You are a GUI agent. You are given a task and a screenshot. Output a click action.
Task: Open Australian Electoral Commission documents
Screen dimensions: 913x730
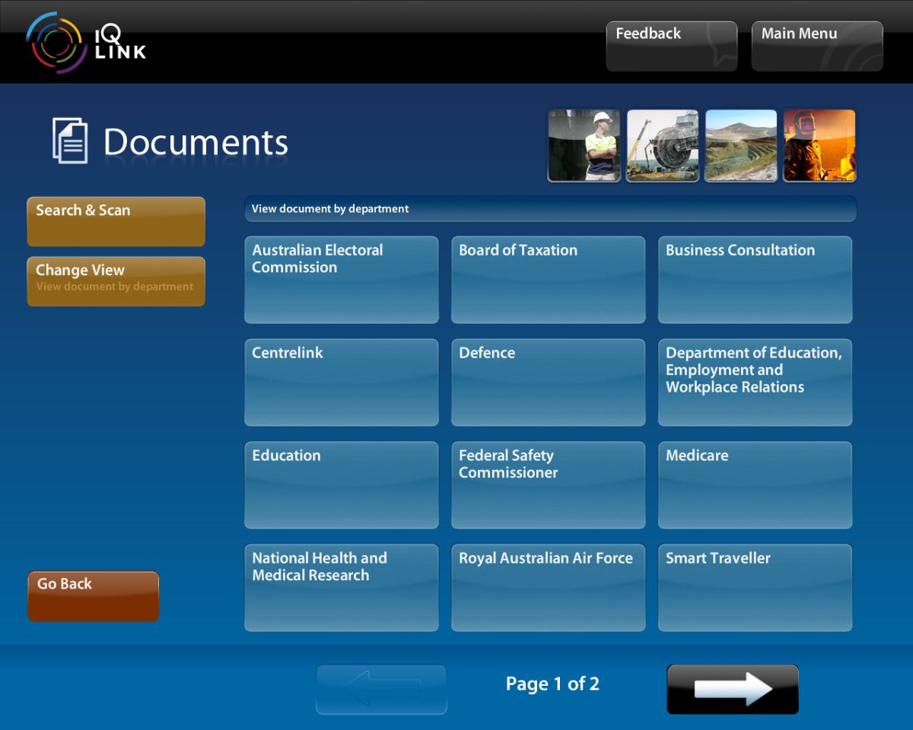click(x=342, y=280)
